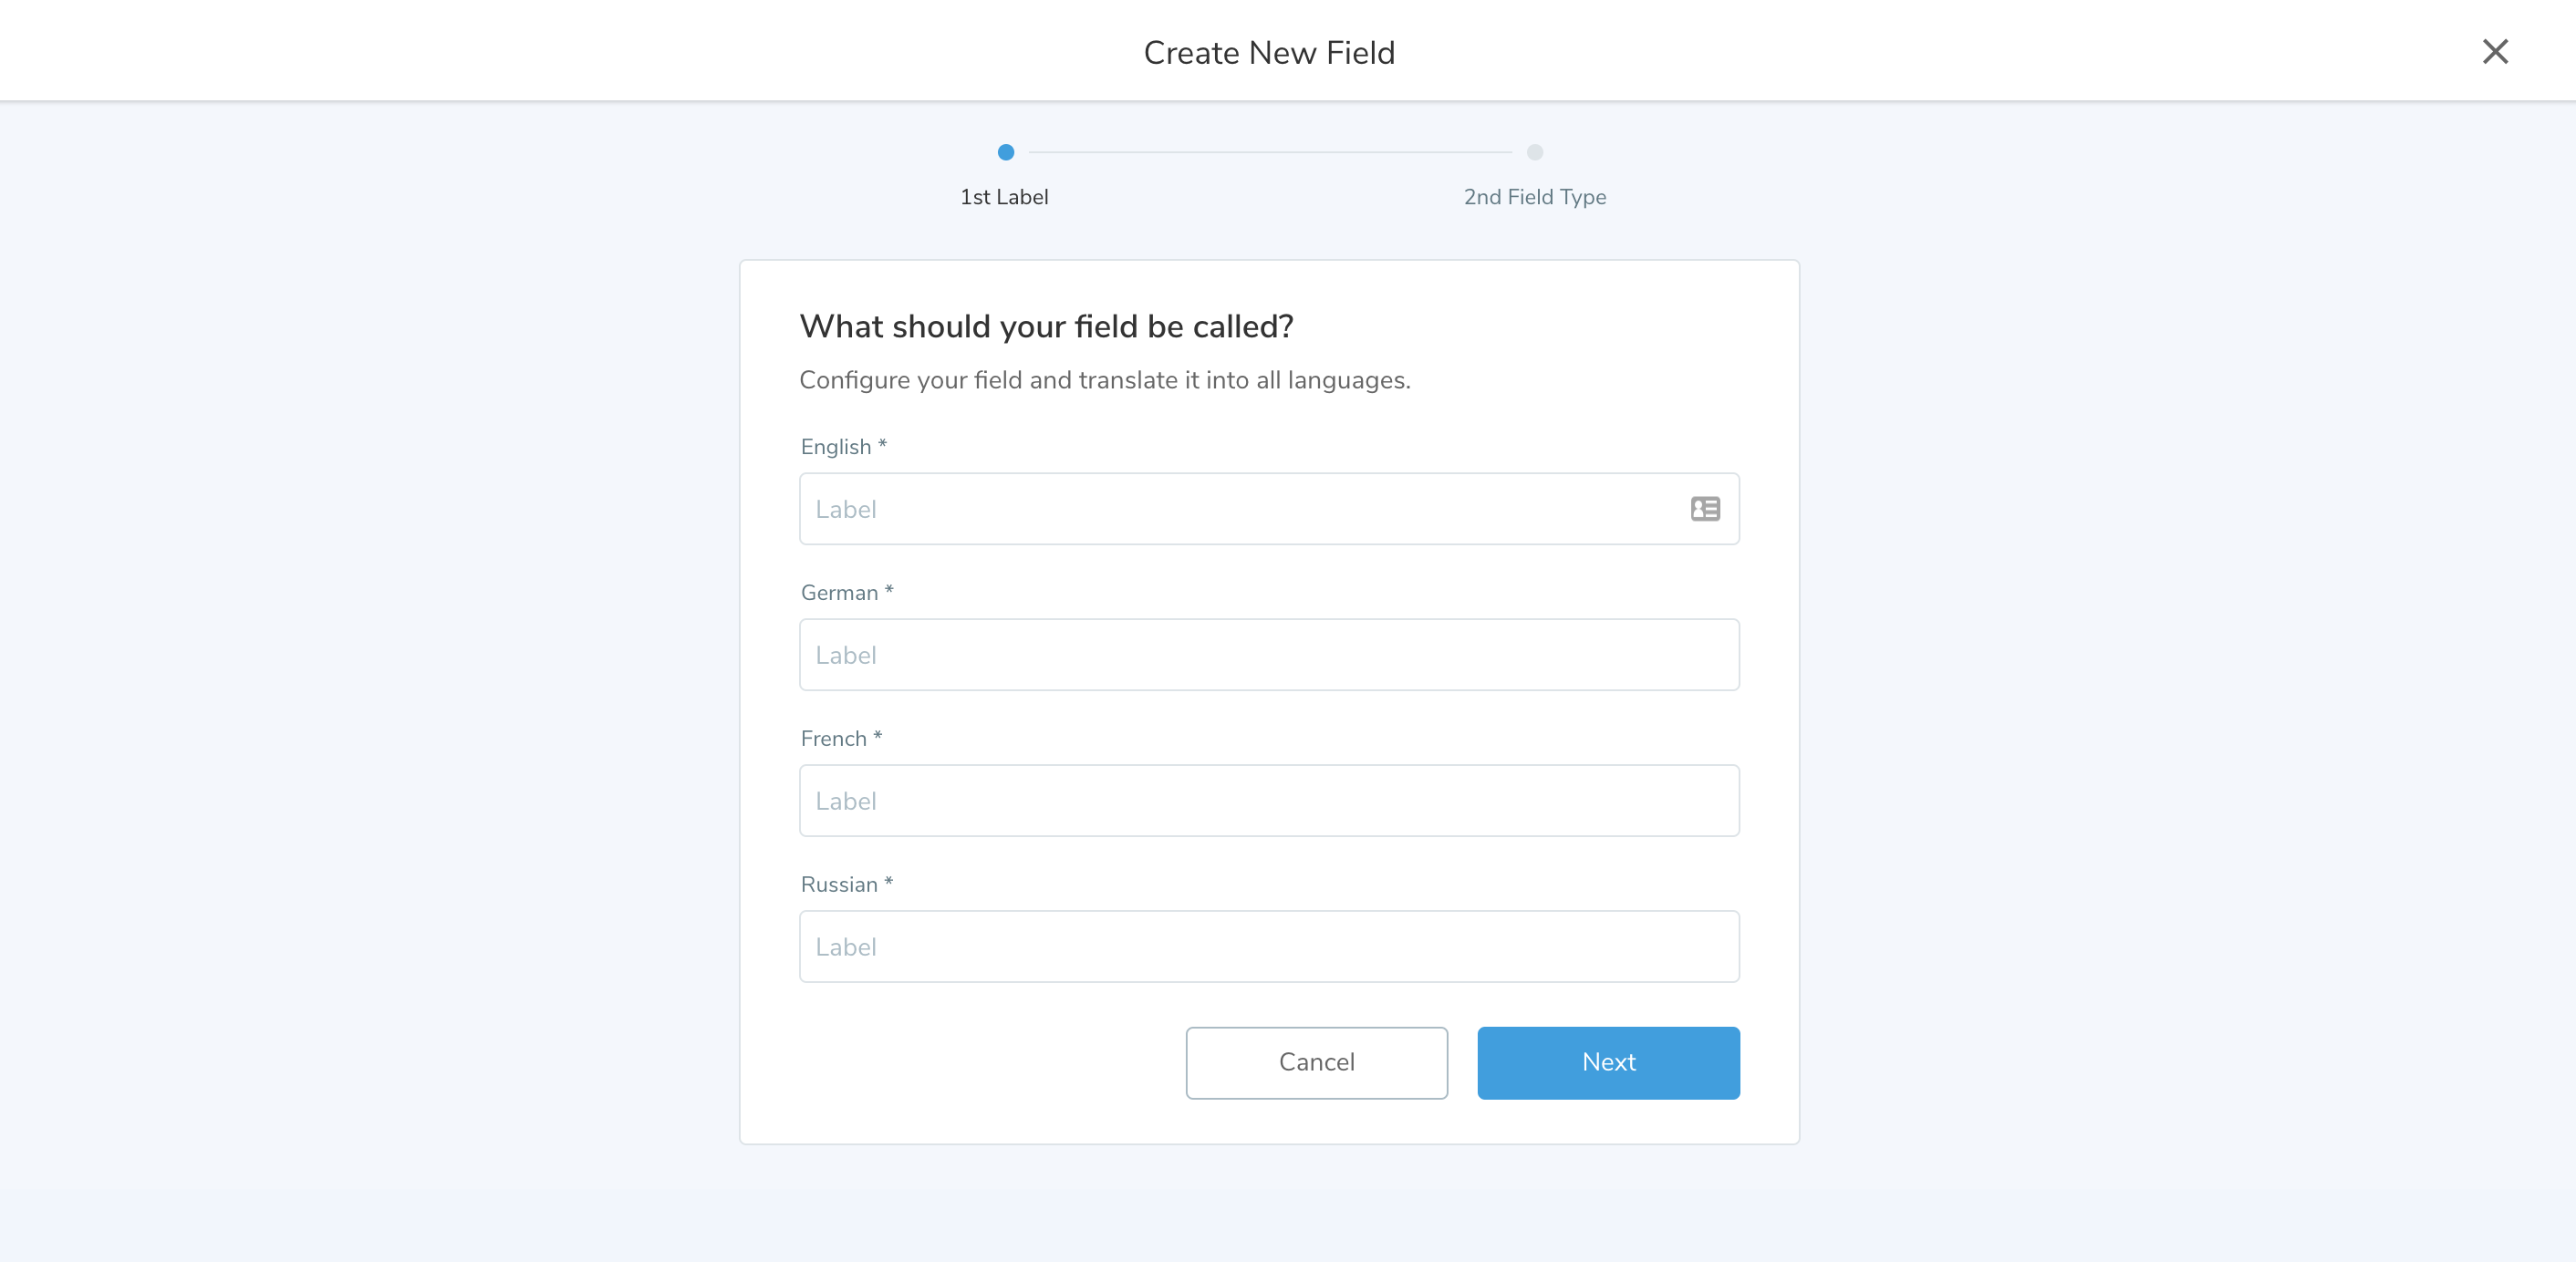Viewport: 2576px width, 1262px height.
Task: Click the "Create New Field" title
Action: click(1268, 53)
